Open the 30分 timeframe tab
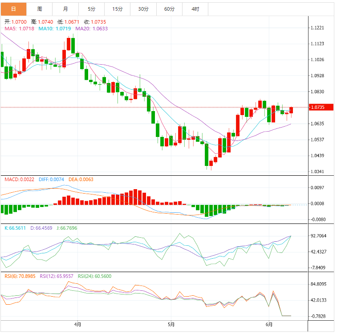This screenshot has width=337, height=335. 143,9
